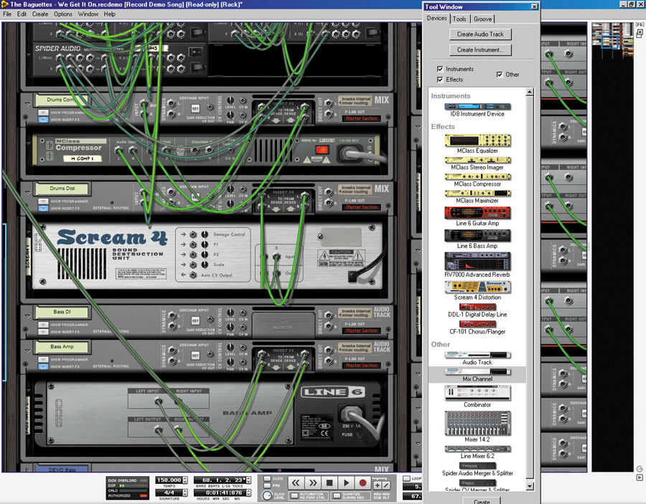Toggle Show Insert FX on Bass Amp
Image resolution: width=646 pixels, height=504 pixels.
[x=42, y=366]
